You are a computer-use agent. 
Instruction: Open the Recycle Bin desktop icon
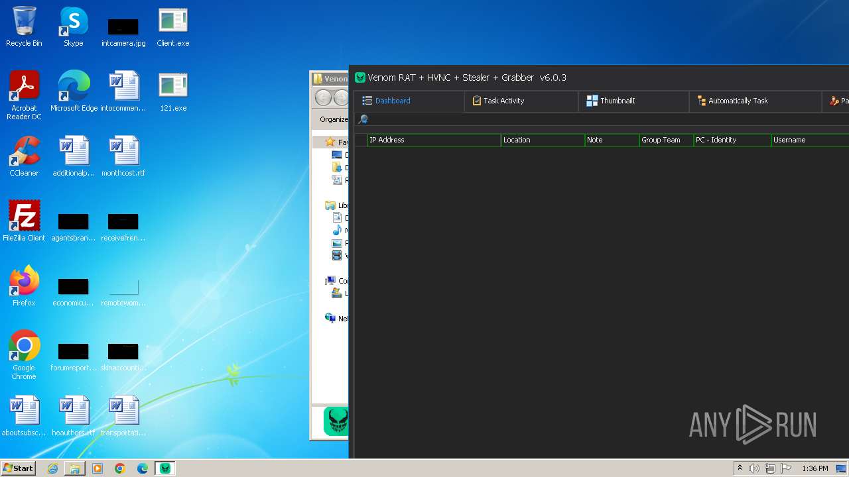(24, 26)
